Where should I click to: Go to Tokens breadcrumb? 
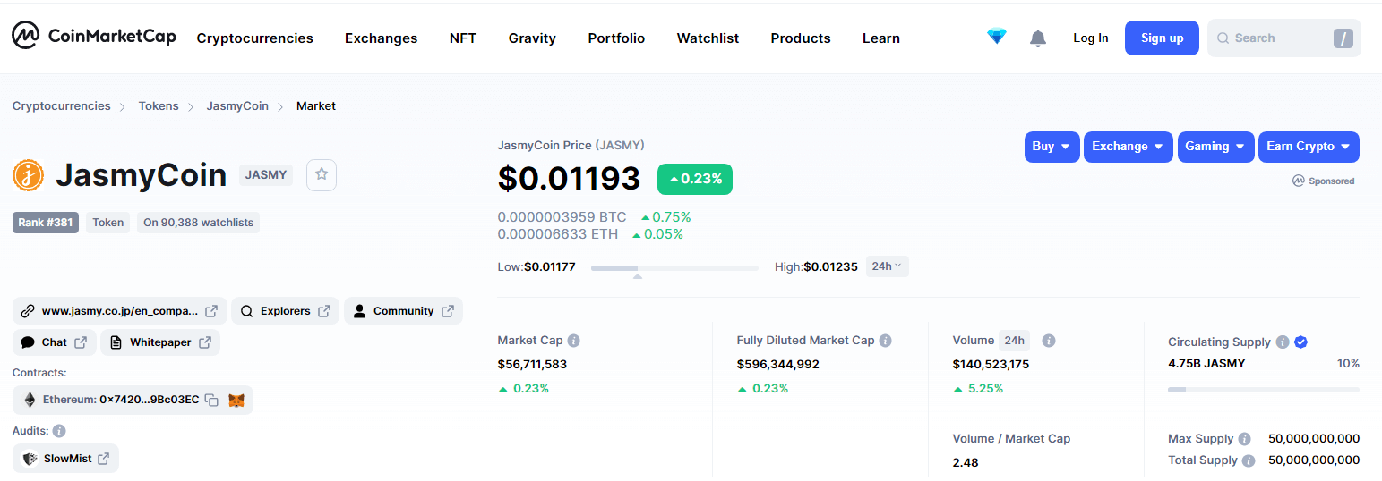[x=159, y=105]
